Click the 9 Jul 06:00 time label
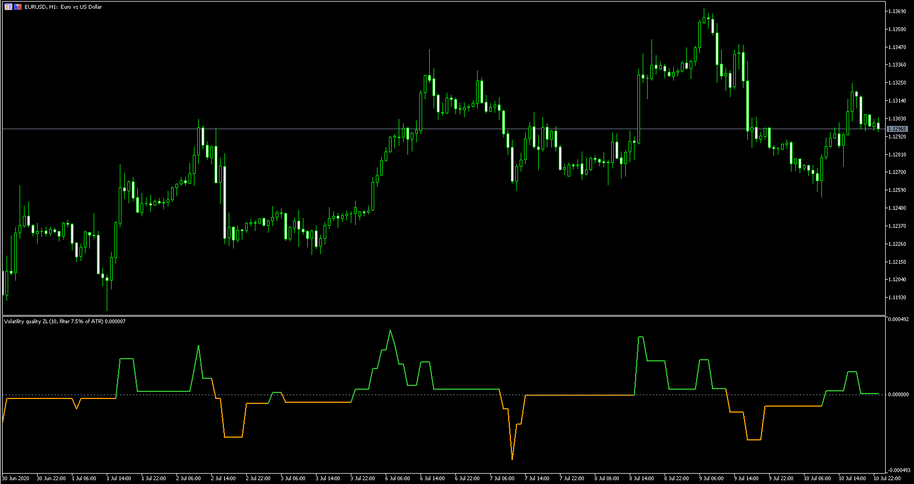This screenshot has height=484, width=914. click(711, 479)
